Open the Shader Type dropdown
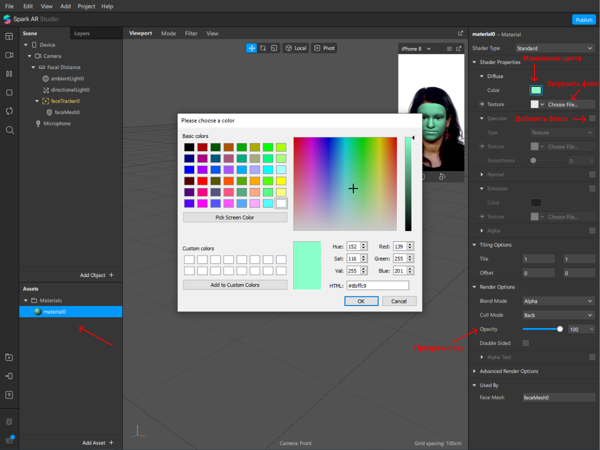 554,48
